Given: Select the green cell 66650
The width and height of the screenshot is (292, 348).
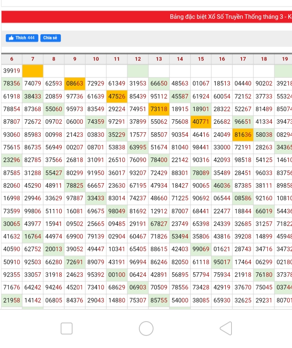Looking at the screenshot, I should (x=159, y=83).
